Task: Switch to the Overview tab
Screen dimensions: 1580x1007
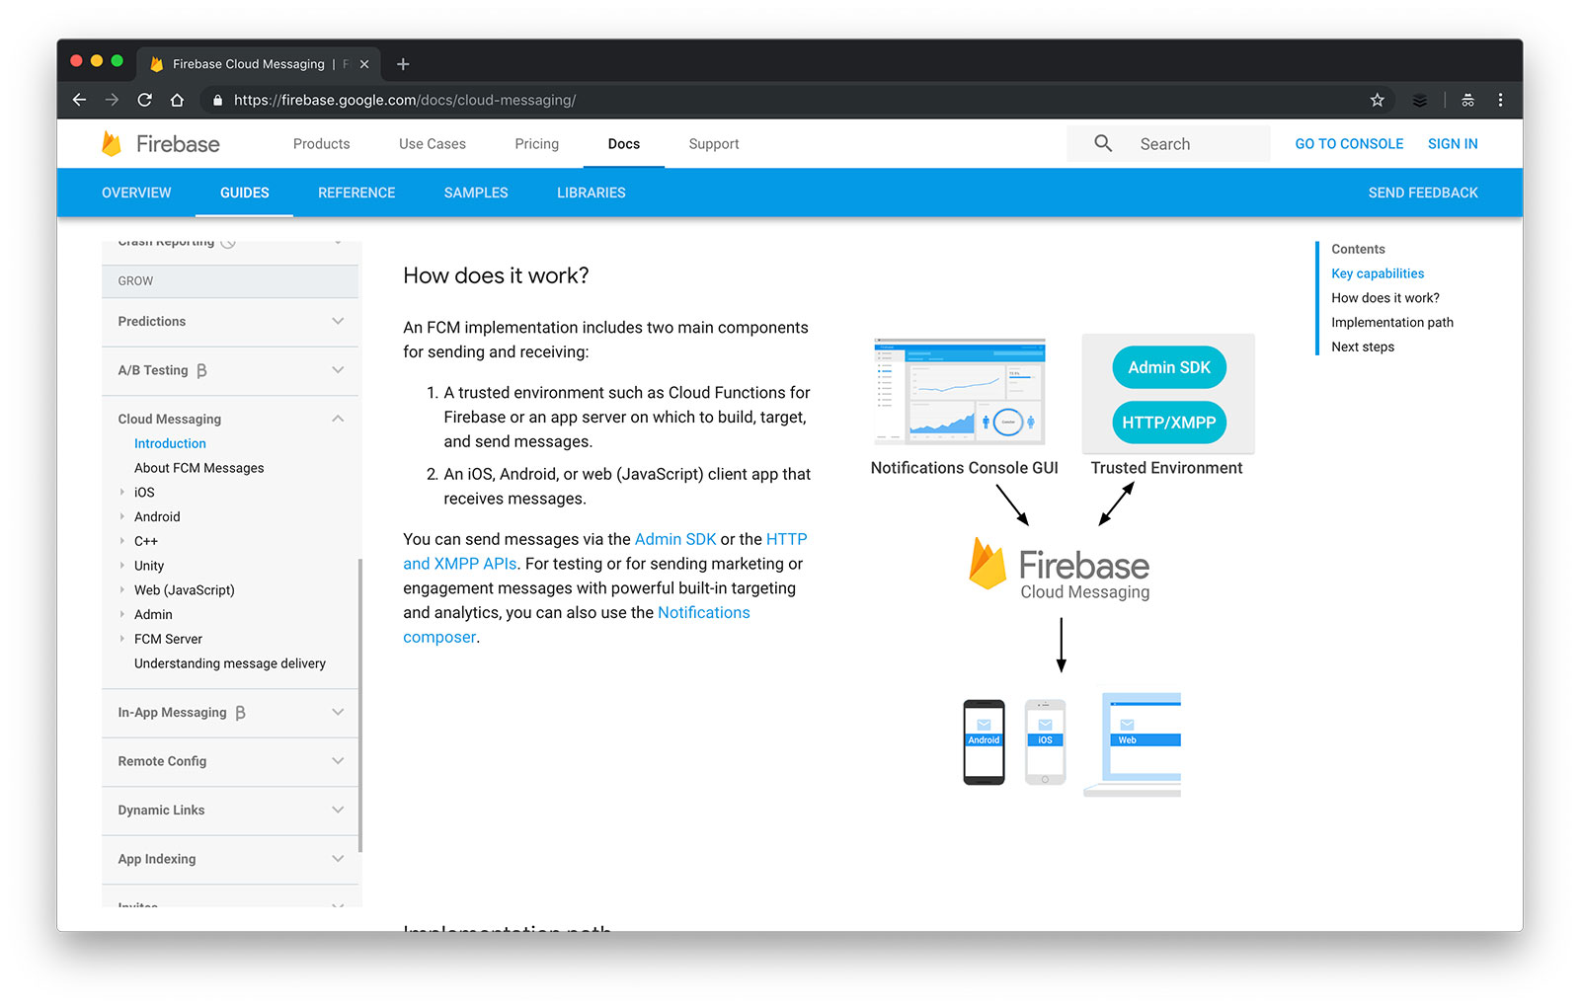Action: [136, 193]
